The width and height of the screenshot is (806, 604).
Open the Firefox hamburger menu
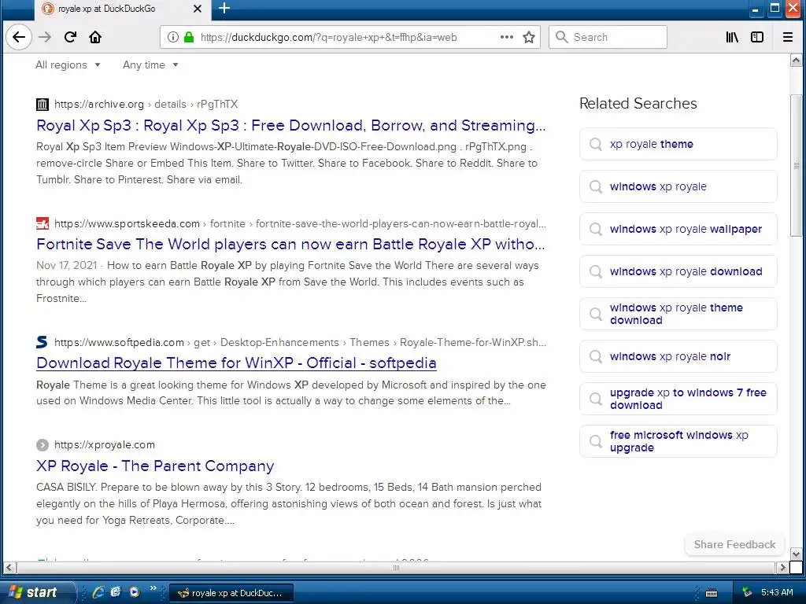(787, 37)
